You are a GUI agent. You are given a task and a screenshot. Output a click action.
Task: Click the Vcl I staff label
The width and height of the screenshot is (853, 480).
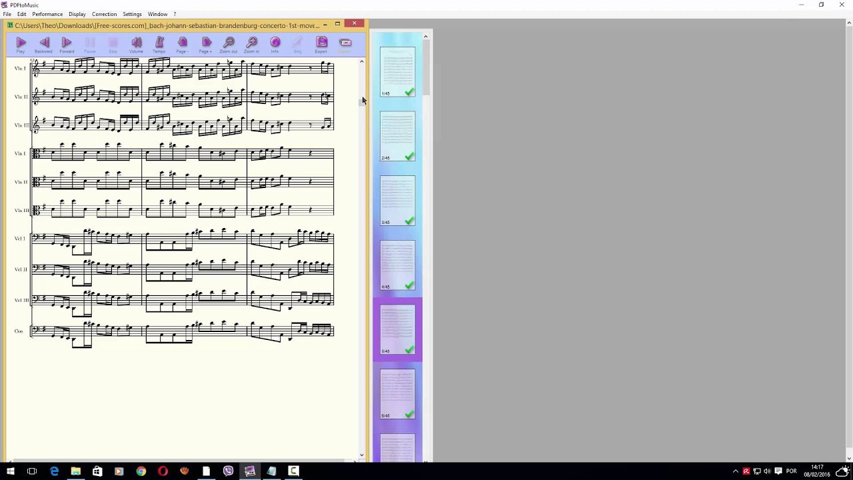[20, 239]
